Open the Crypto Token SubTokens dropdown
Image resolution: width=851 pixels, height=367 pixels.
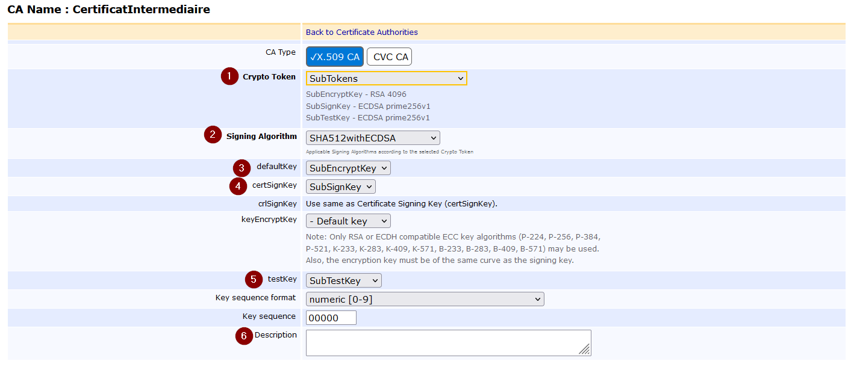[x=386, y=79]
